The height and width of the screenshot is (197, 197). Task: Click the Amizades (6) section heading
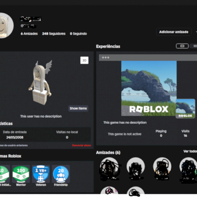tap(108, 153)
